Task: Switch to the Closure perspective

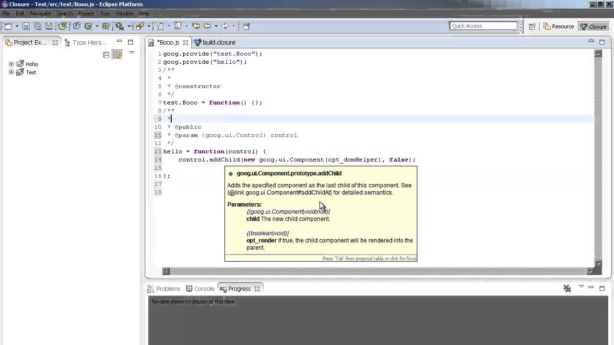Action: (x=593, y=26)
